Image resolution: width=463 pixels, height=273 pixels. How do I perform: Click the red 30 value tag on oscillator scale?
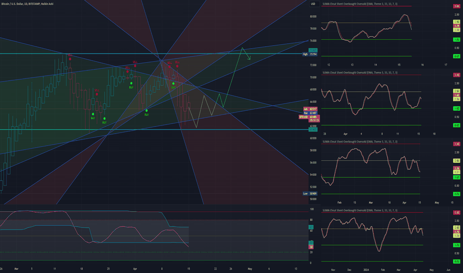click(311, 247)
